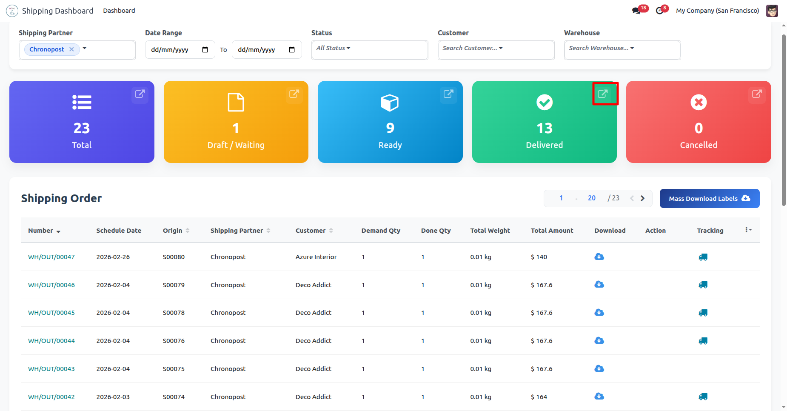Open the Delivered card external link icon

point(602,94)
